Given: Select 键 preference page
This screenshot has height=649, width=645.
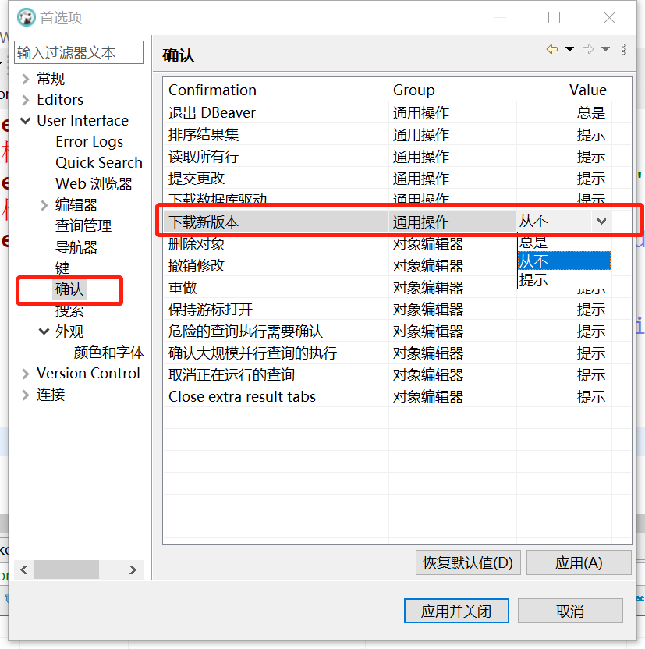Looking at the screenshot, I should click(62, 268).
